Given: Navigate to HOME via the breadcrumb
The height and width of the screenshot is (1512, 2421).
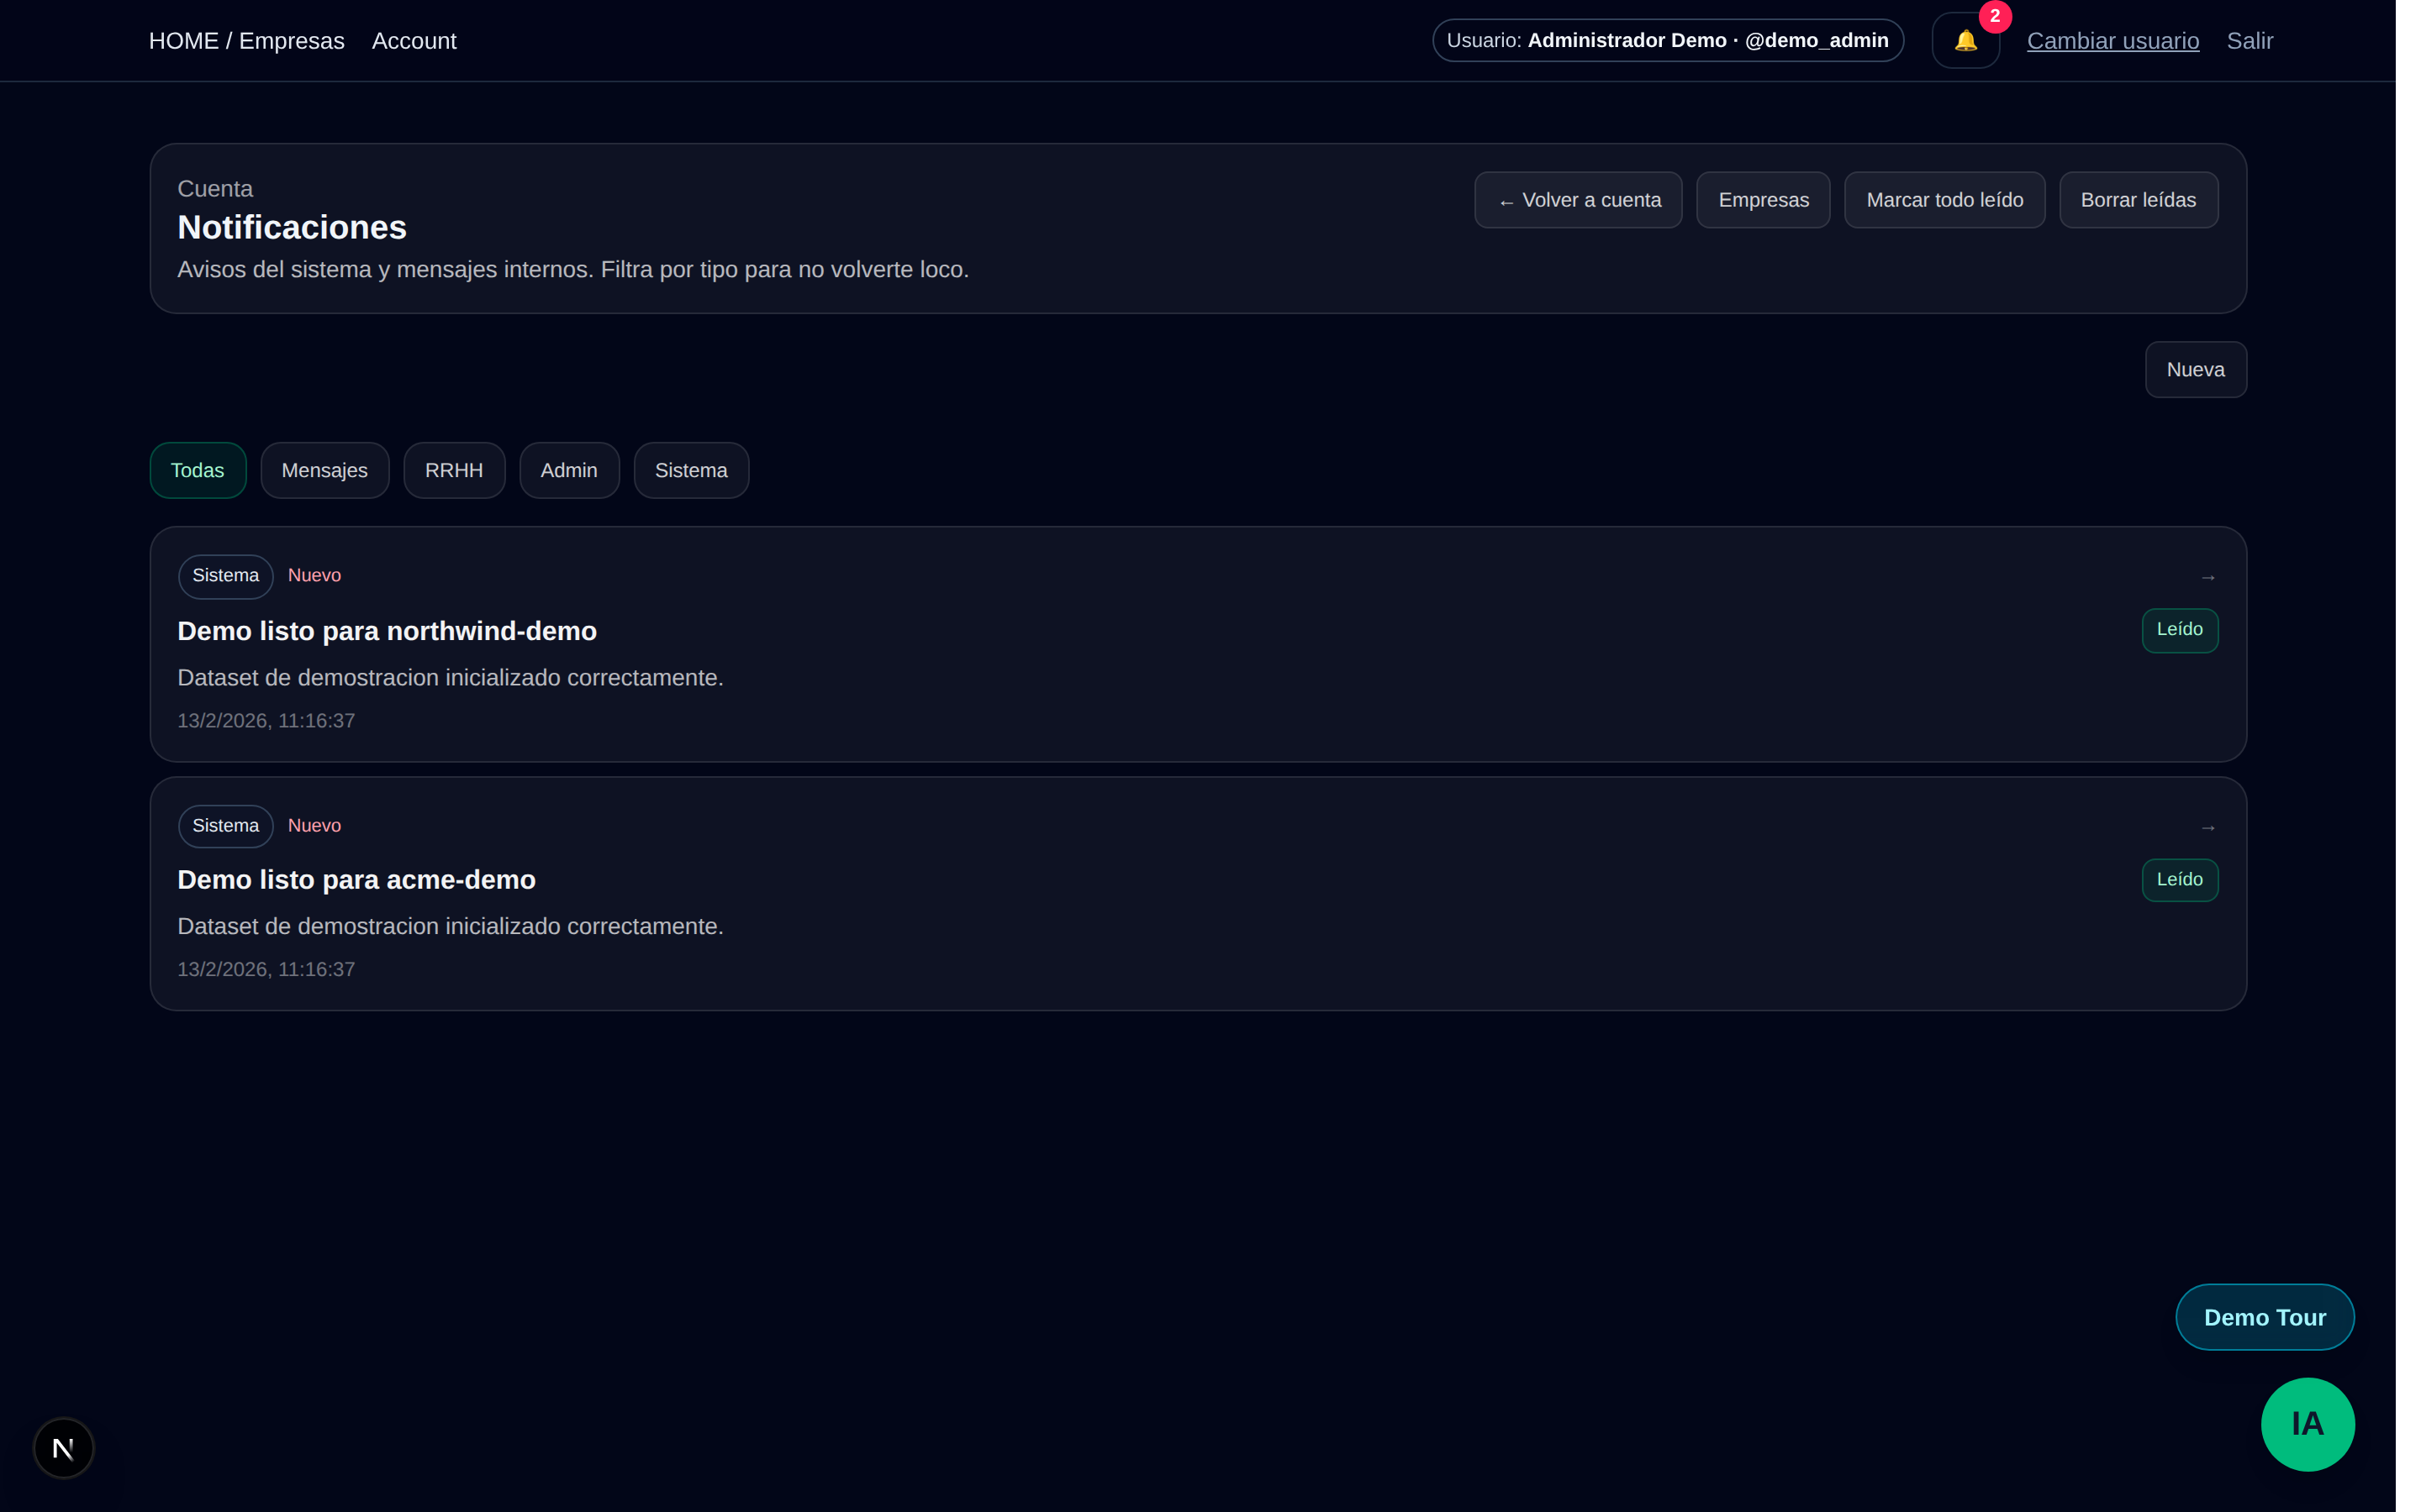Looking at the screenshot, I should tap(183, 41).
